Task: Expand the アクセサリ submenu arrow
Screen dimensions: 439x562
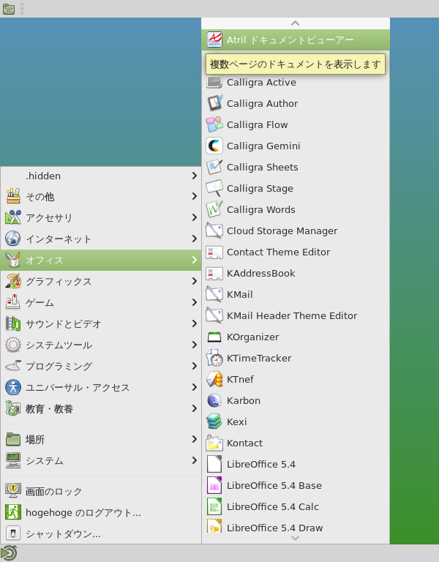Action: 194,217
